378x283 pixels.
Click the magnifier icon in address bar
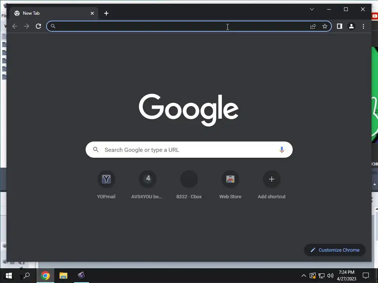point(53,26)
